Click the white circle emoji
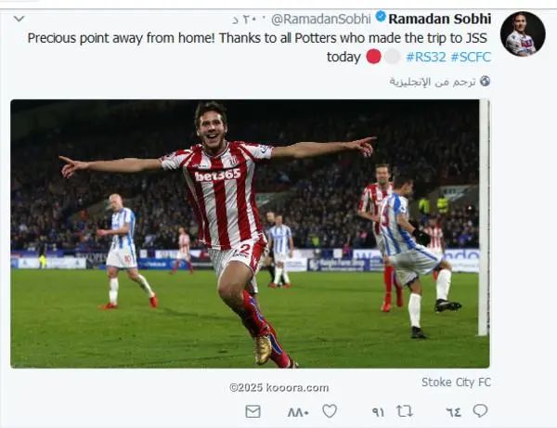Viewport: 557px width, 428px height. pos(393,57)
